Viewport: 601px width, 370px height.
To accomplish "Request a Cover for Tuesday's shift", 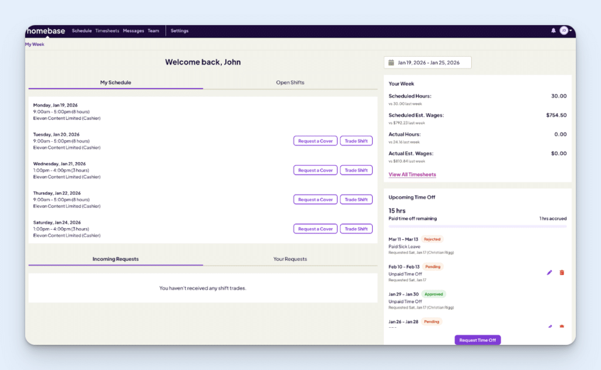I will [x=315, y=141].
